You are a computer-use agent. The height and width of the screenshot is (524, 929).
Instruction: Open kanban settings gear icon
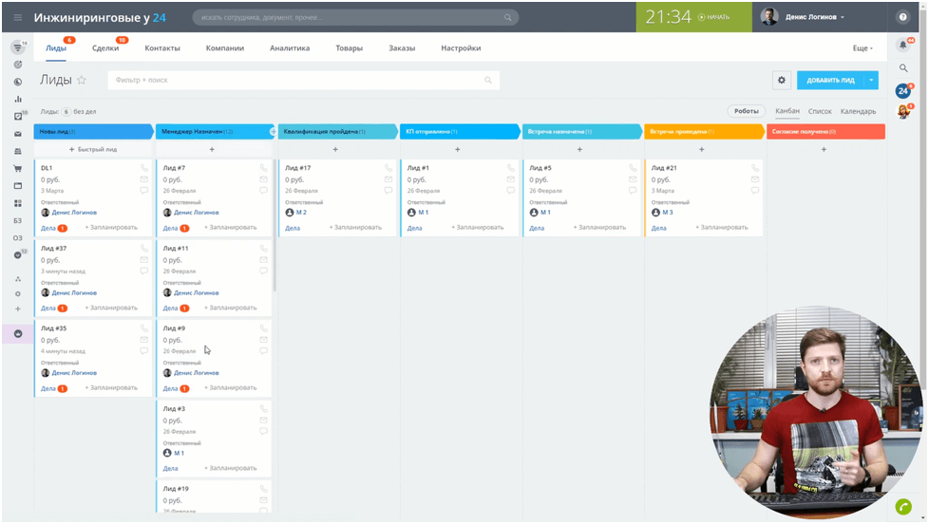point(782,81)
